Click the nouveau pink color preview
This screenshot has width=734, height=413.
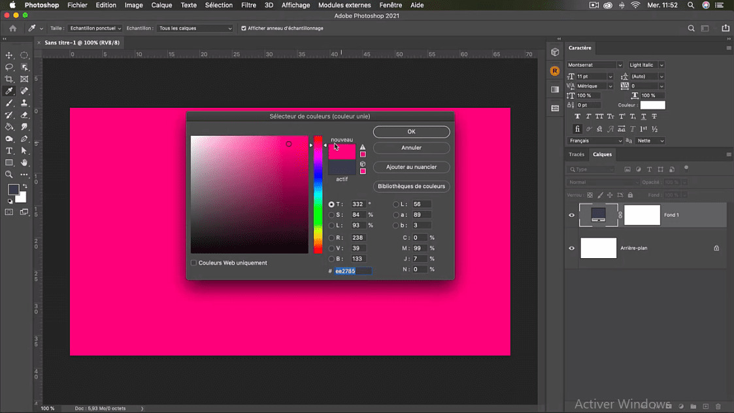point(342,152)
